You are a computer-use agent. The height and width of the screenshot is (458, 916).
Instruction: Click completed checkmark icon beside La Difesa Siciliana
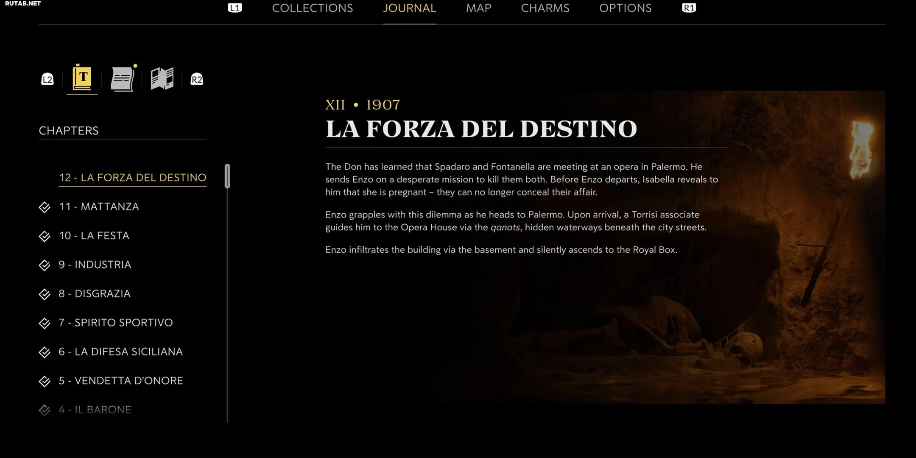pos(45,352)
